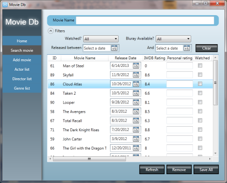Sort by Movie Name column header
This screenshot has width=227, height=183.
(x=84, y=58)
